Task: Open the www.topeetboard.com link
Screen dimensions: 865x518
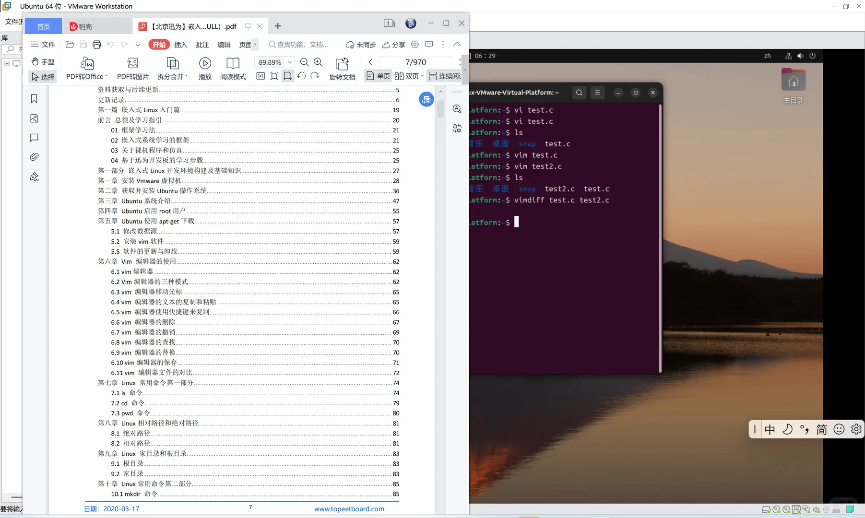Action: (x=349, y=509)
